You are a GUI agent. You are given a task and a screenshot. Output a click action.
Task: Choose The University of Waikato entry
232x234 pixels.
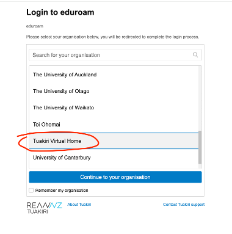point(114,108)
